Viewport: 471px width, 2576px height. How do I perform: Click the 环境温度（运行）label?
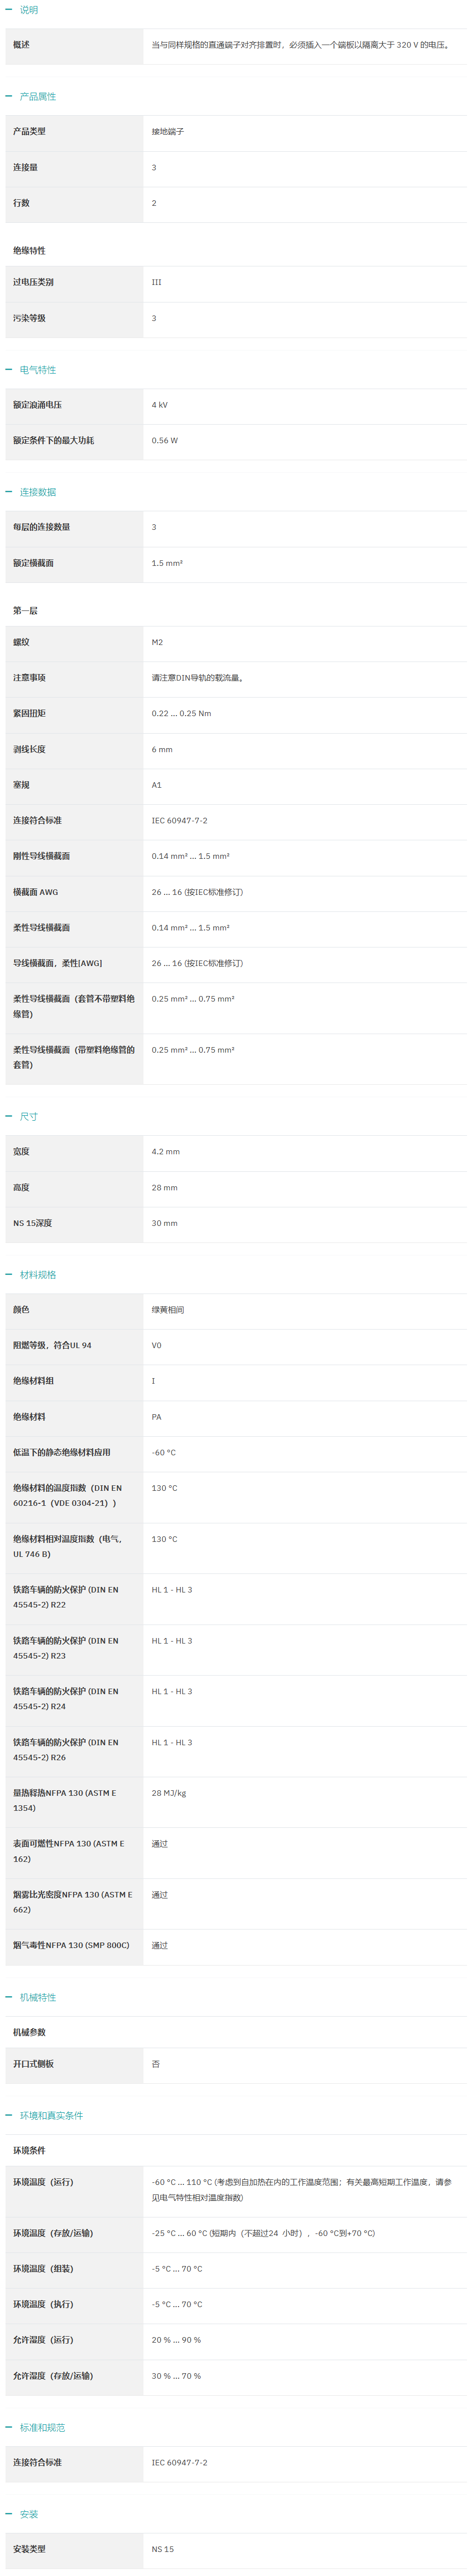click(x=43, y=2182)
